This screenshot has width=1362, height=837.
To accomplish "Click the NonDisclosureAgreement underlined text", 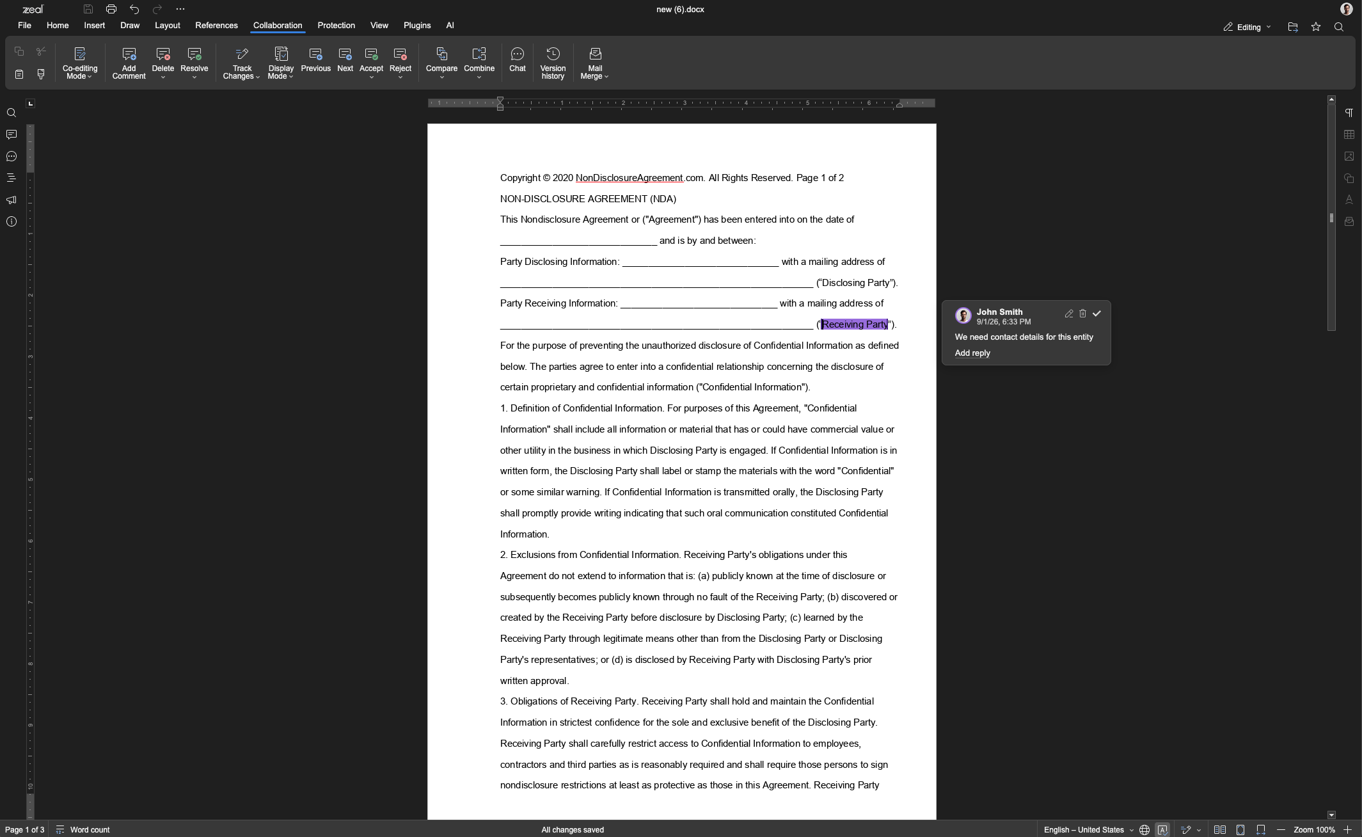I will click(x=630, y=178).
